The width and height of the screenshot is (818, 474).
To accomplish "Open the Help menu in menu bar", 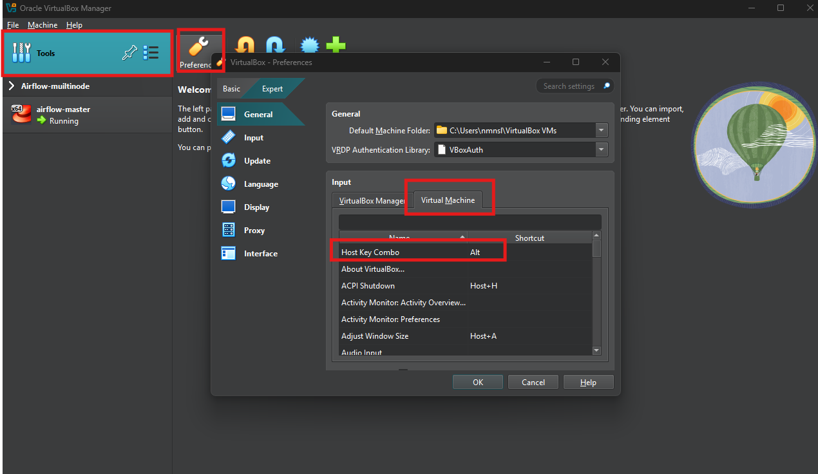I will click(x=75, y=24).
